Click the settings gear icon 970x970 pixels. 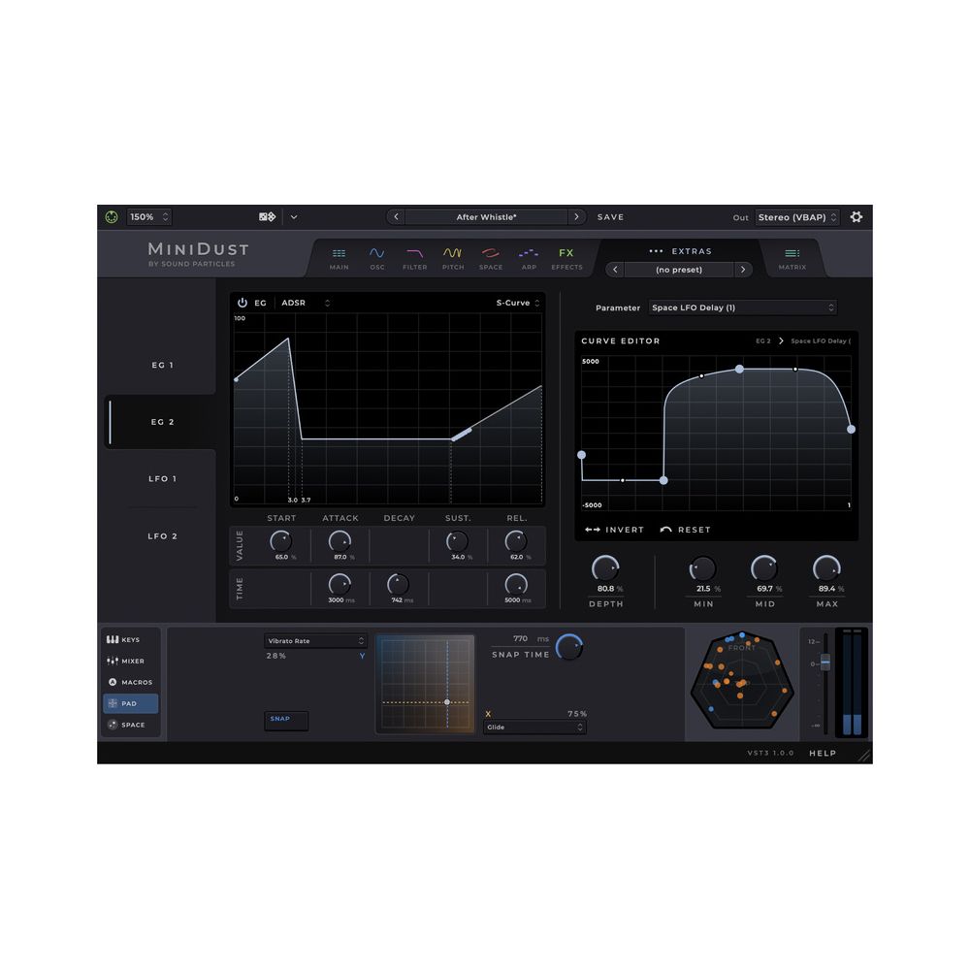(856, 217)
